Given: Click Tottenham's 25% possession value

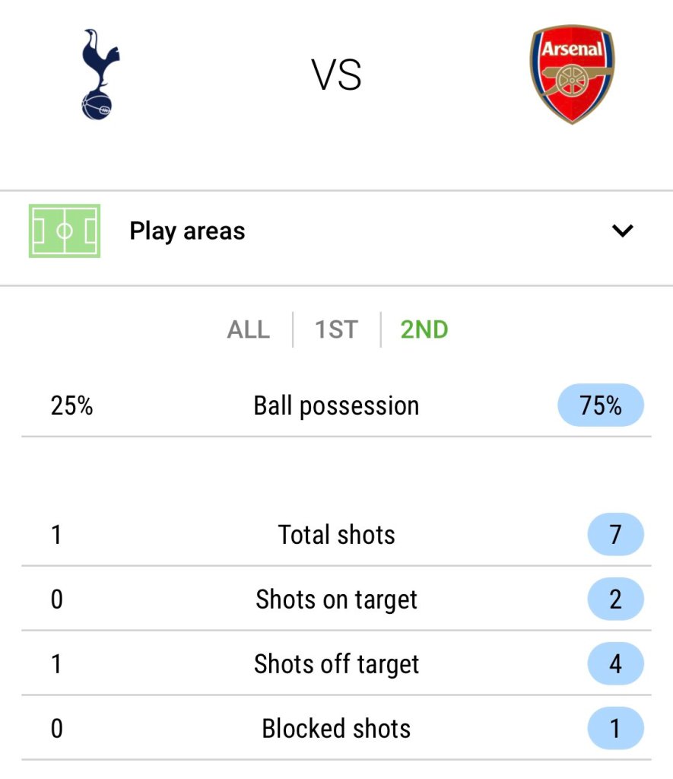Looking at the screenshot, I should pos(72,405).
